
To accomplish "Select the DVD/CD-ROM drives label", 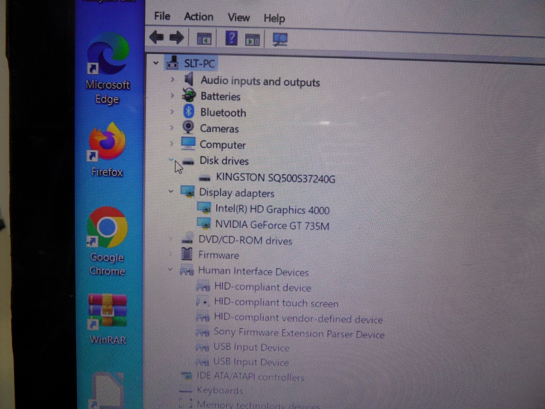I will click(245, 240).
